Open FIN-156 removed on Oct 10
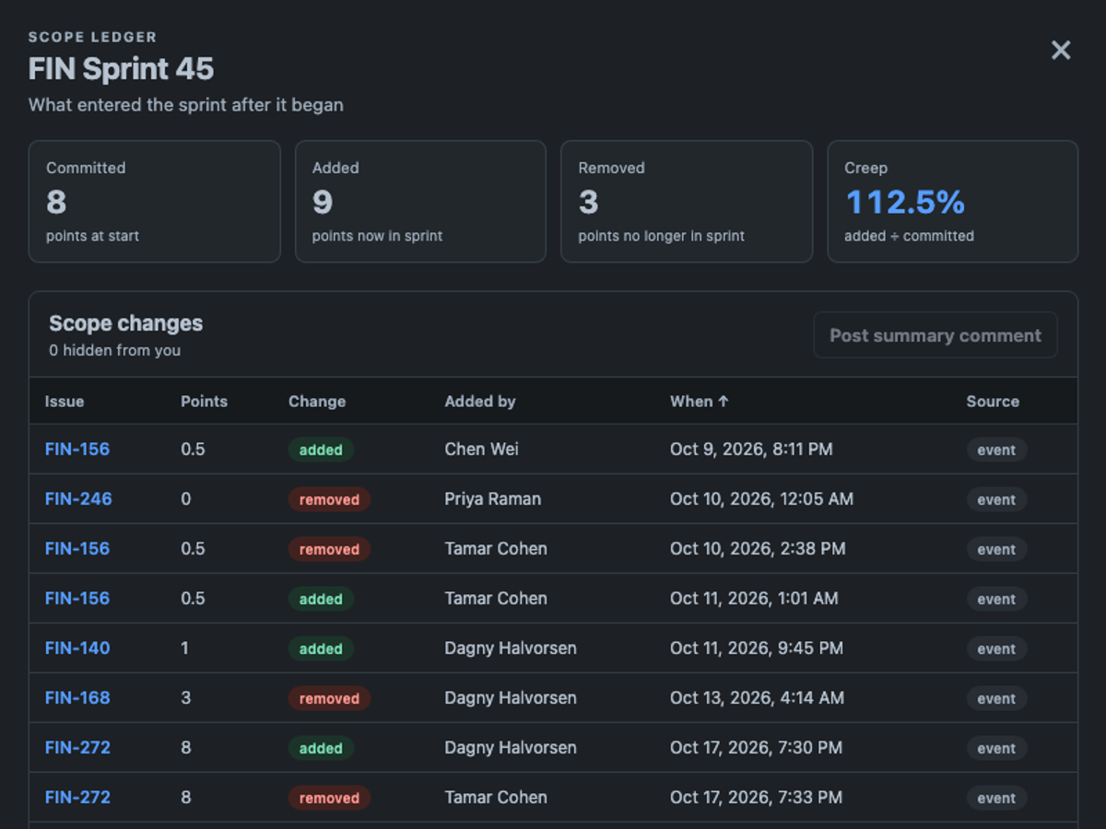1106x829 pixels. click(77, 549)
